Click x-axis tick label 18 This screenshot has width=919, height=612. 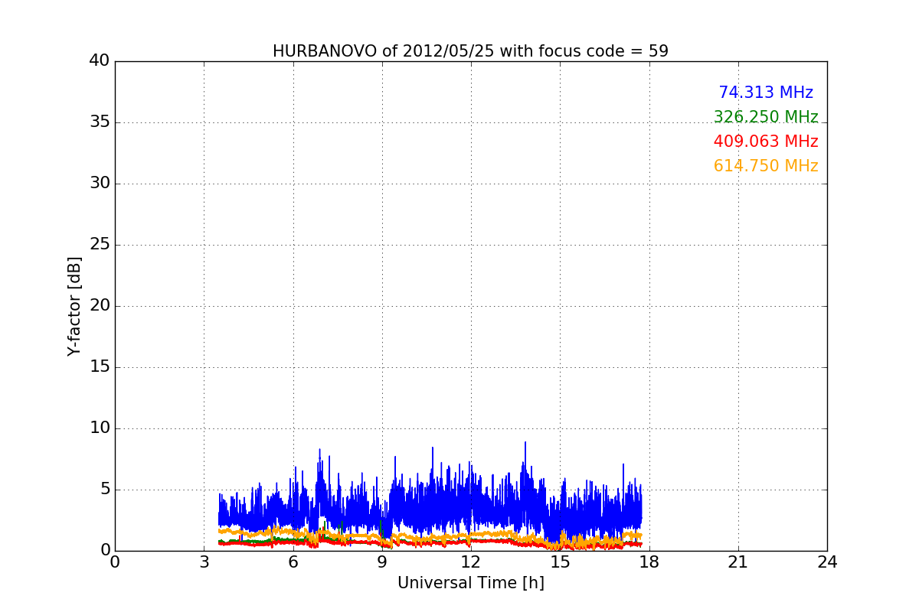point(649,562)
